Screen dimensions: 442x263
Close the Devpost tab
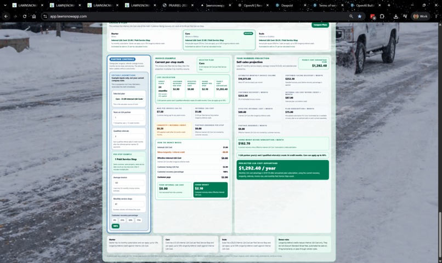coord(305,5)
